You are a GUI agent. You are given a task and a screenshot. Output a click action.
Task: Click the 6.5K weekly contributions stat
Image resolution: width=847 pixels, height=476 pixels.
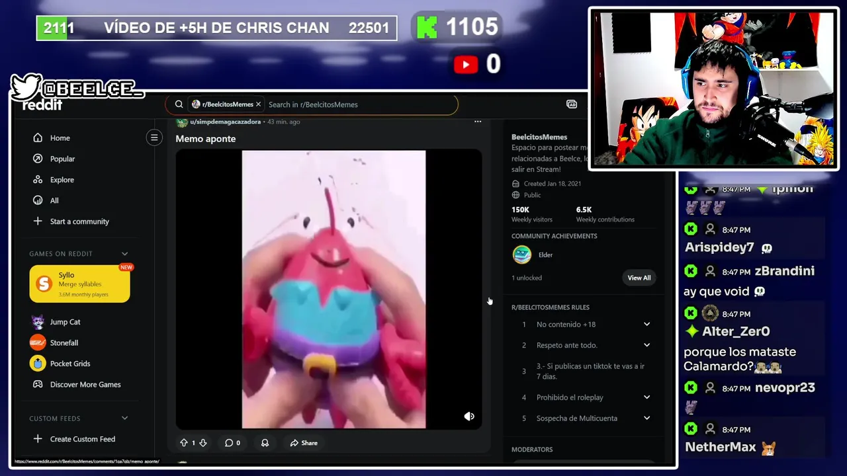605,214
